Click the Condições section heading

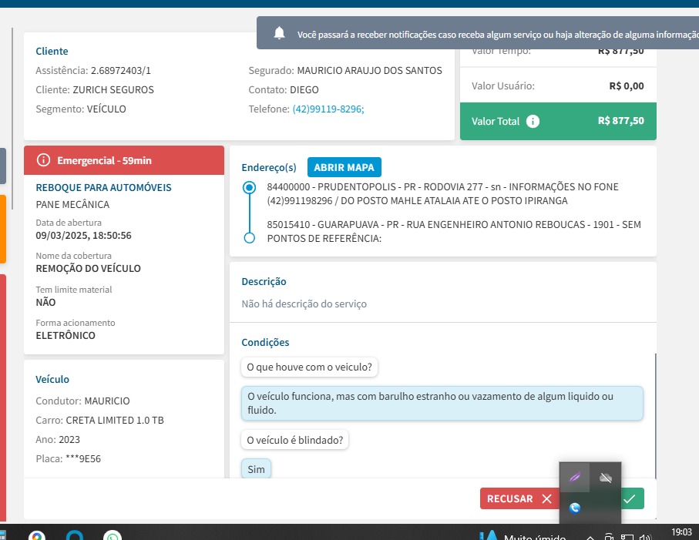pyautogui.click(x=265, y=342)
